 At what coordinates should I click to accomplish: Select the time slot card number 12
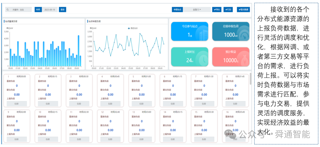111,126
